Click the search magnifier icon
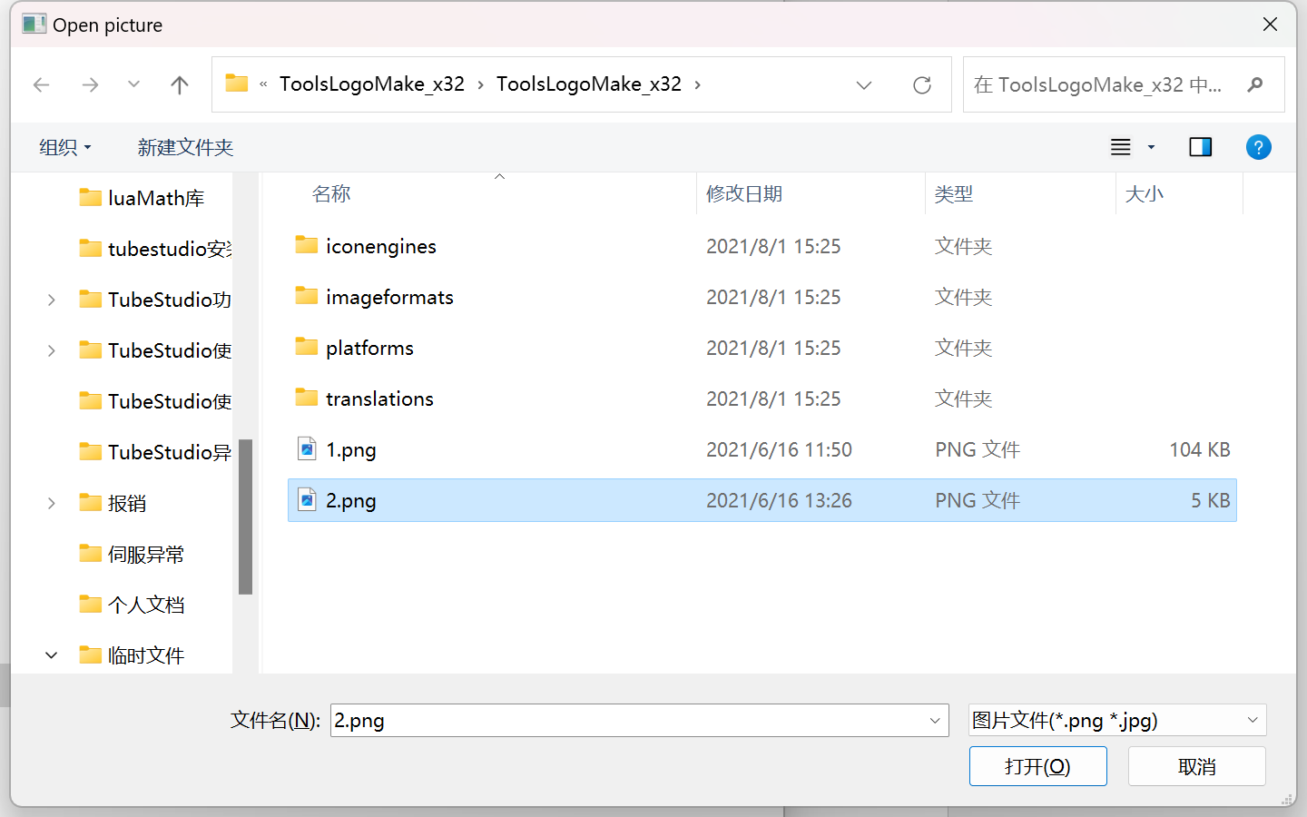 [x=1255, y=85]
